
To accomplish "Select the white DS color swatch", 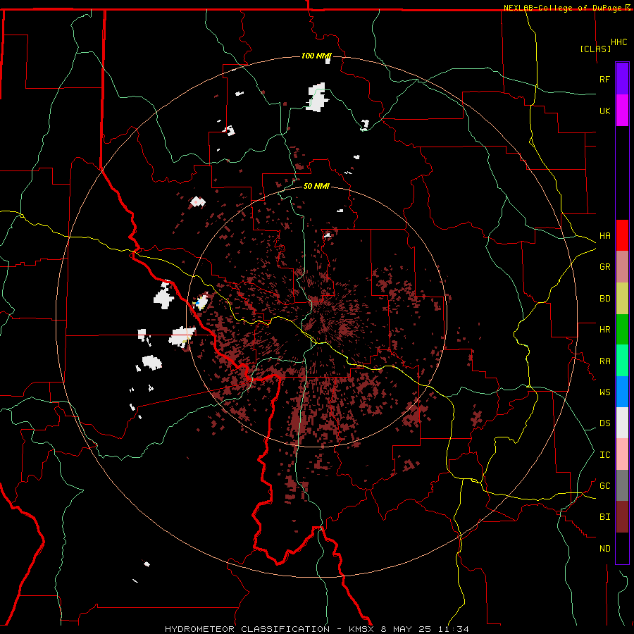I will [x=622, y=423].
